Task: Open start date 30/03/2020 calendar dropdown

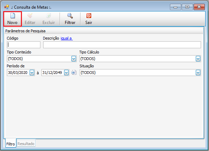Action: pos(32,73)
